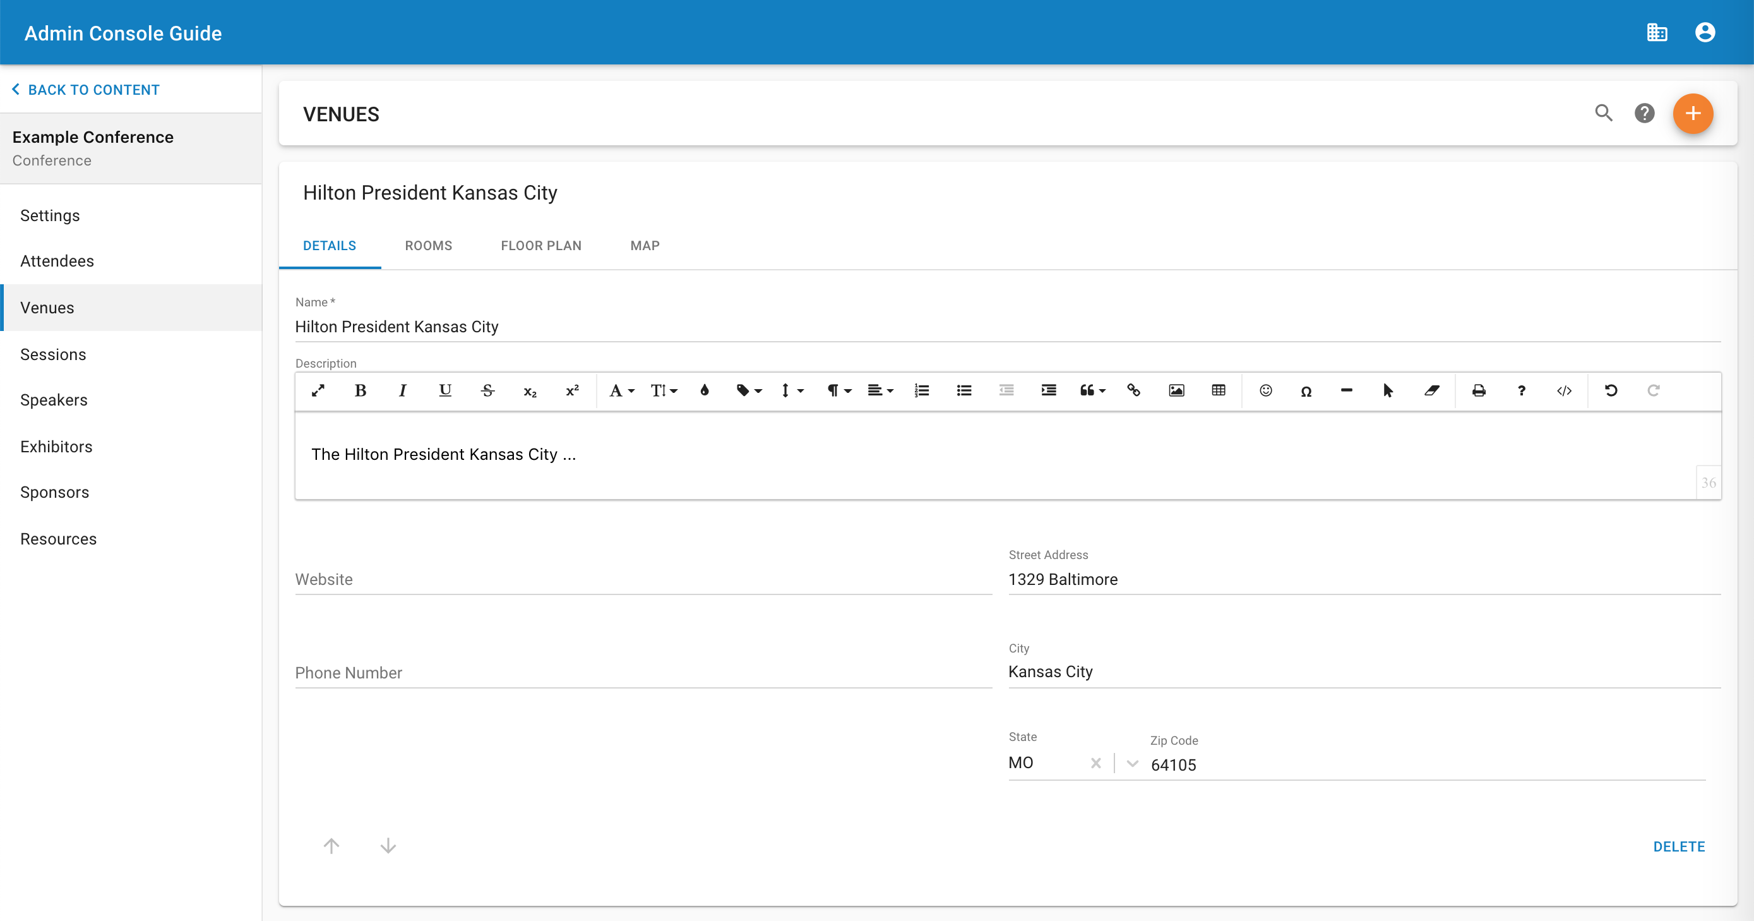This screenshot has height=921, width=1754.
Task: Open the paragraph format dropdown
Action: click(839, 391)
